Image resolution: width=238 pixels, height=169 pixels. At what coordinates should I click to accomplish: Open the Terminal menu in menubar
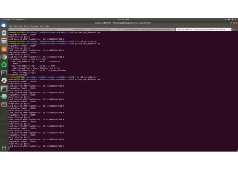(x=35, y=26)
